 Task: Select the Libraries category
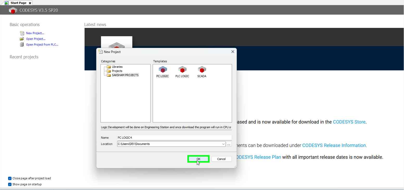pos(117,67)
